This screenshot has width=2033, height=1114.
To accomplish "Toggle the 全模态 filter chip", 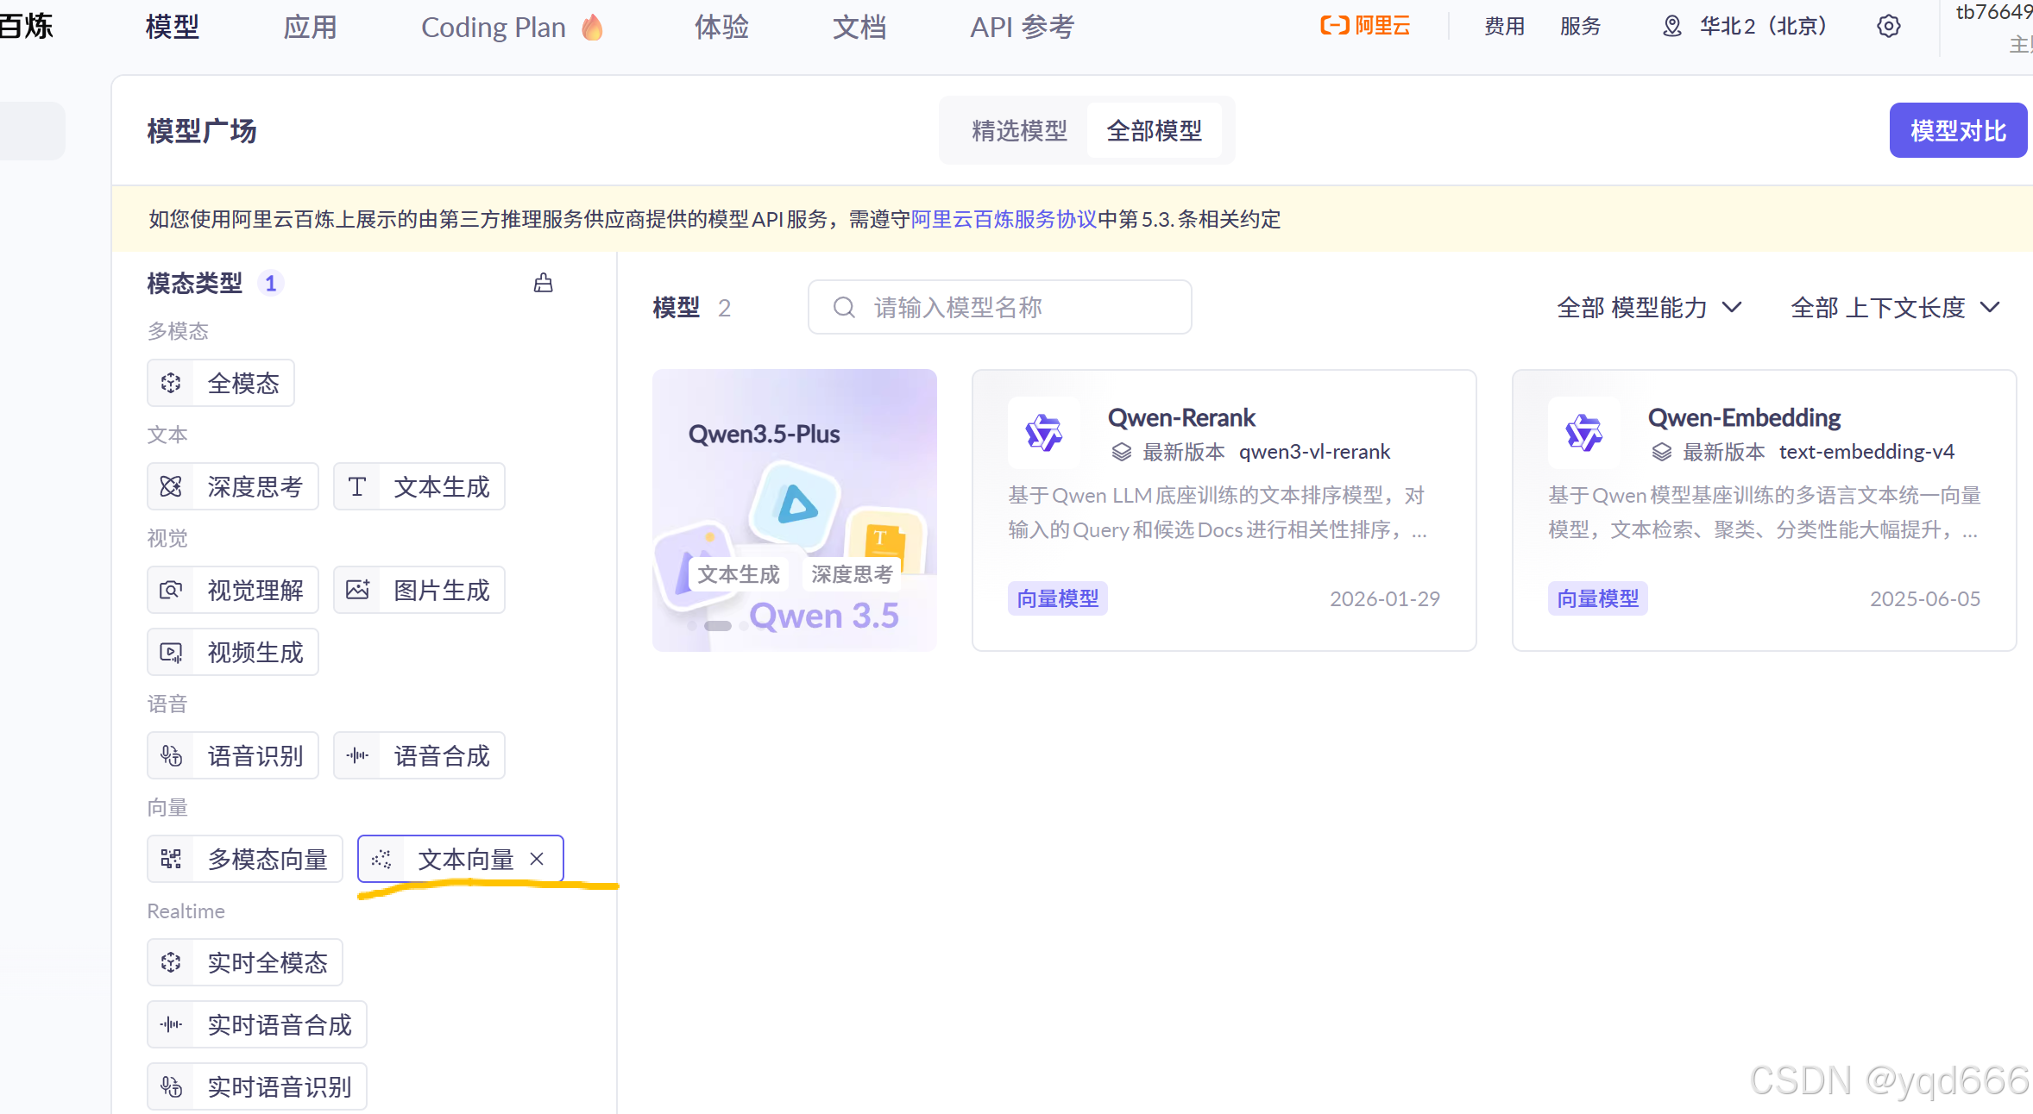I will (221, 383).
